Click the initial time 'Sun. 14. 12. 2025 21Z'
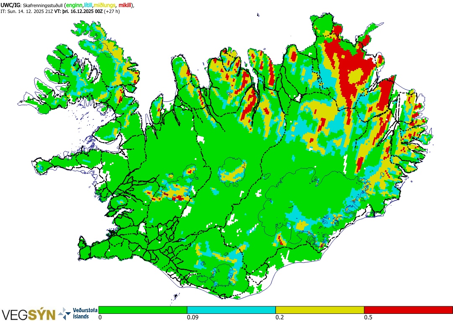The width and height of the screenshot is (453, 321). (x=30, y=11)
